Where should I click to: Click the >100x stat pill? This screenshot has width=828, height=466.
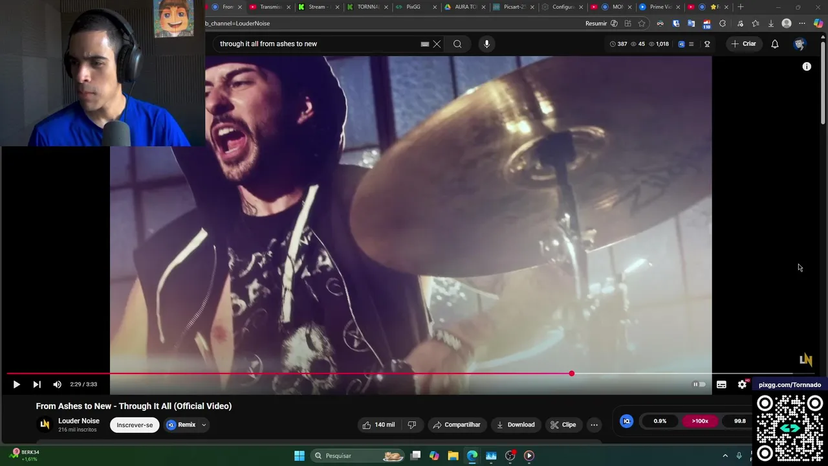click(700, 421)
